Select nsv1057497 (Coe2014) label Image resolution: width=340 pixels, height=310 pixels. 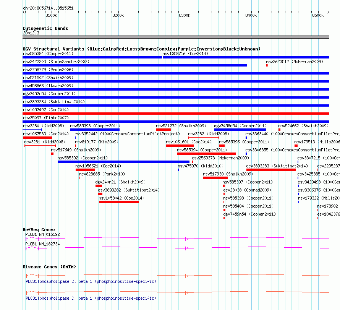46,110
